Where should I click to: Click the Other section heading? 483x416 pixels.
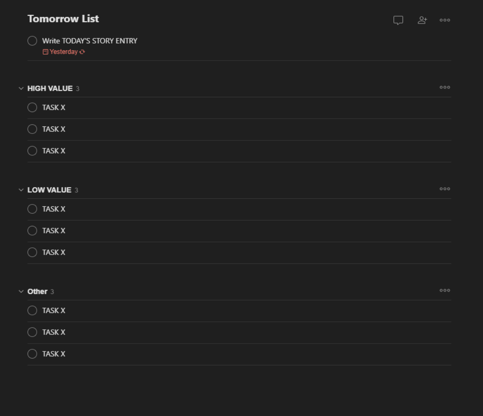[37, 291]
